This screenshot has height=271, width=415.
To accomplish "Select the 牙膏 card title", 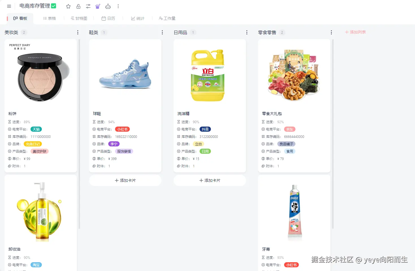I will click(266, 249).
